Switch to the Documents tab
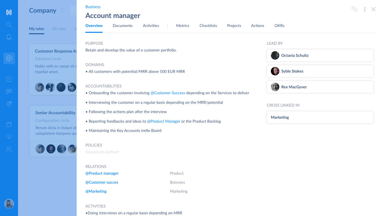385x216 pixels. pos(123,26)
